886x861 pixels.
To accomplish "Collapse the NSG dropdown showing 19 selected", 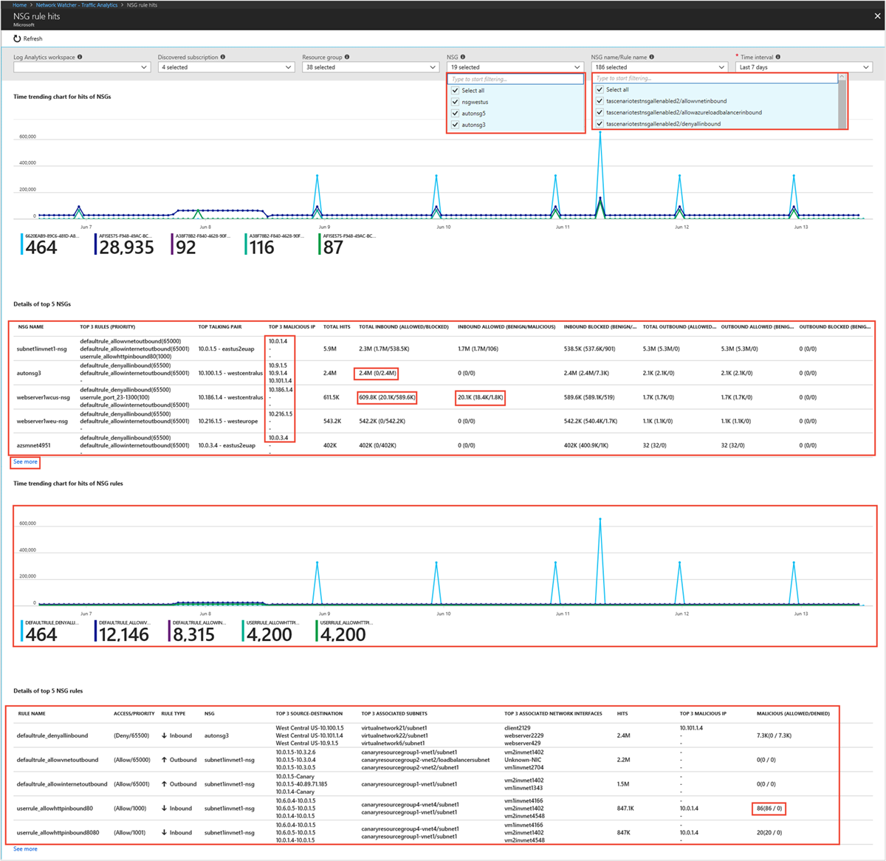I will 515,67.
